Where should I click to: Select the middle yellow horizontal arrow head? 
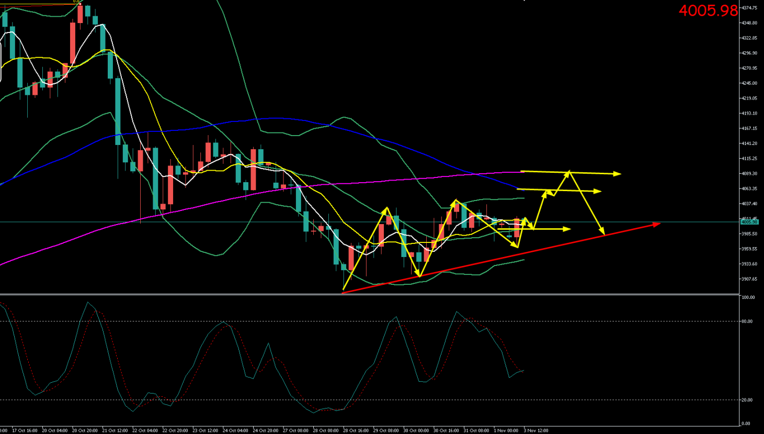599,192
